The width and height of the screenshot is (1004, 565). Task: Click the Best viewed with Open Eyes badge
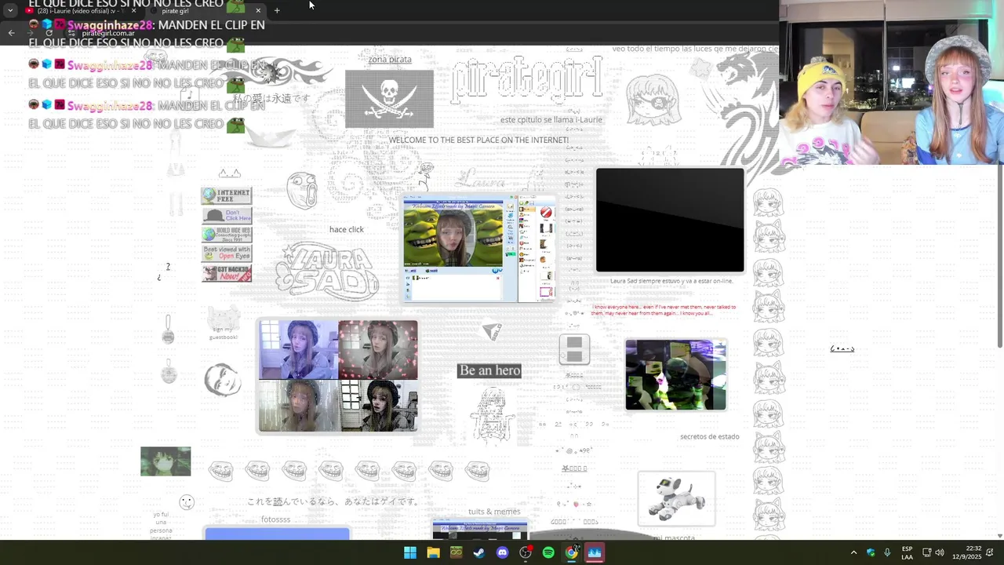tap(227, 253)
